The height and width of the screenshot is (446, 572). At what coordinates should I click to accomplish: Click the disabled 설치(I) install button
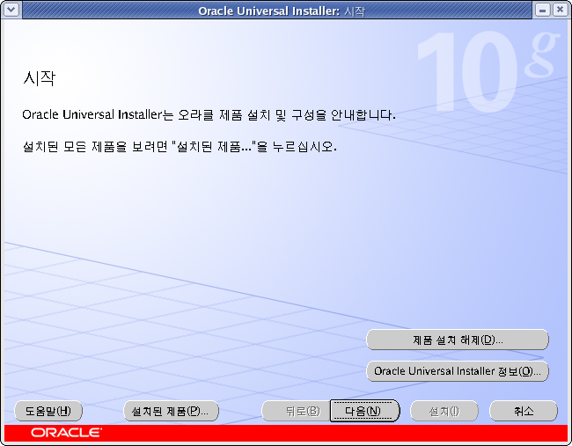click(x=444, y=411)
